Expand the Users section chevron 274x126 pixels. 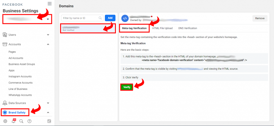coord(48,35)
